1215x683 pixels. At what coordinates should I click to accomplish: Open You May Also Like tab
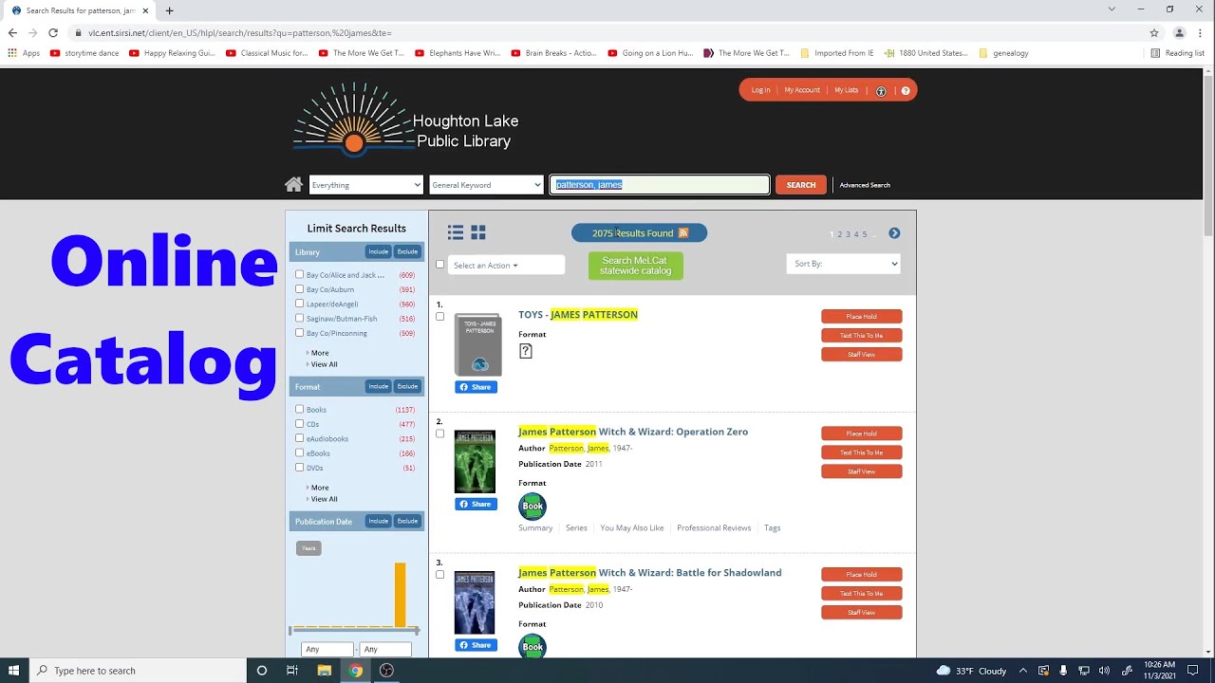click(x=632, y=527)
